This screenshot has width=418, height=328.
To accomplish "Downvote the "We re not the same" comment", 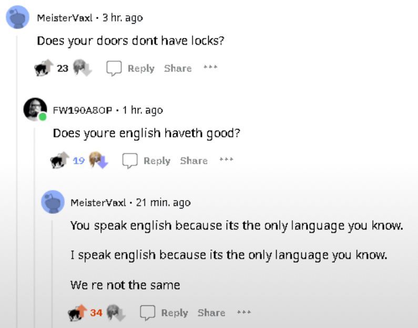I will [x=116, y=312].
